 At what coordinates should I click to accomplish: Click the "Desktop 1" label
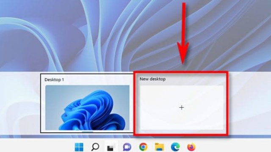tap(54, 80)
